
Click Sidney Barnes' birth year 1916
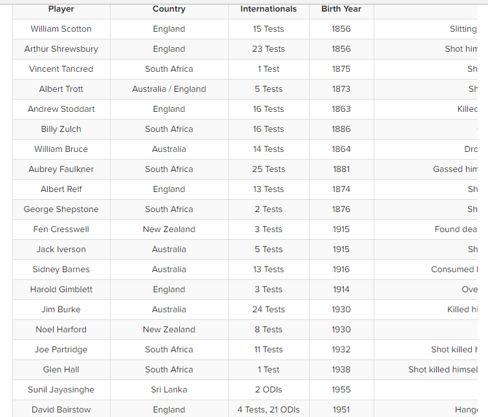(341, 270)
